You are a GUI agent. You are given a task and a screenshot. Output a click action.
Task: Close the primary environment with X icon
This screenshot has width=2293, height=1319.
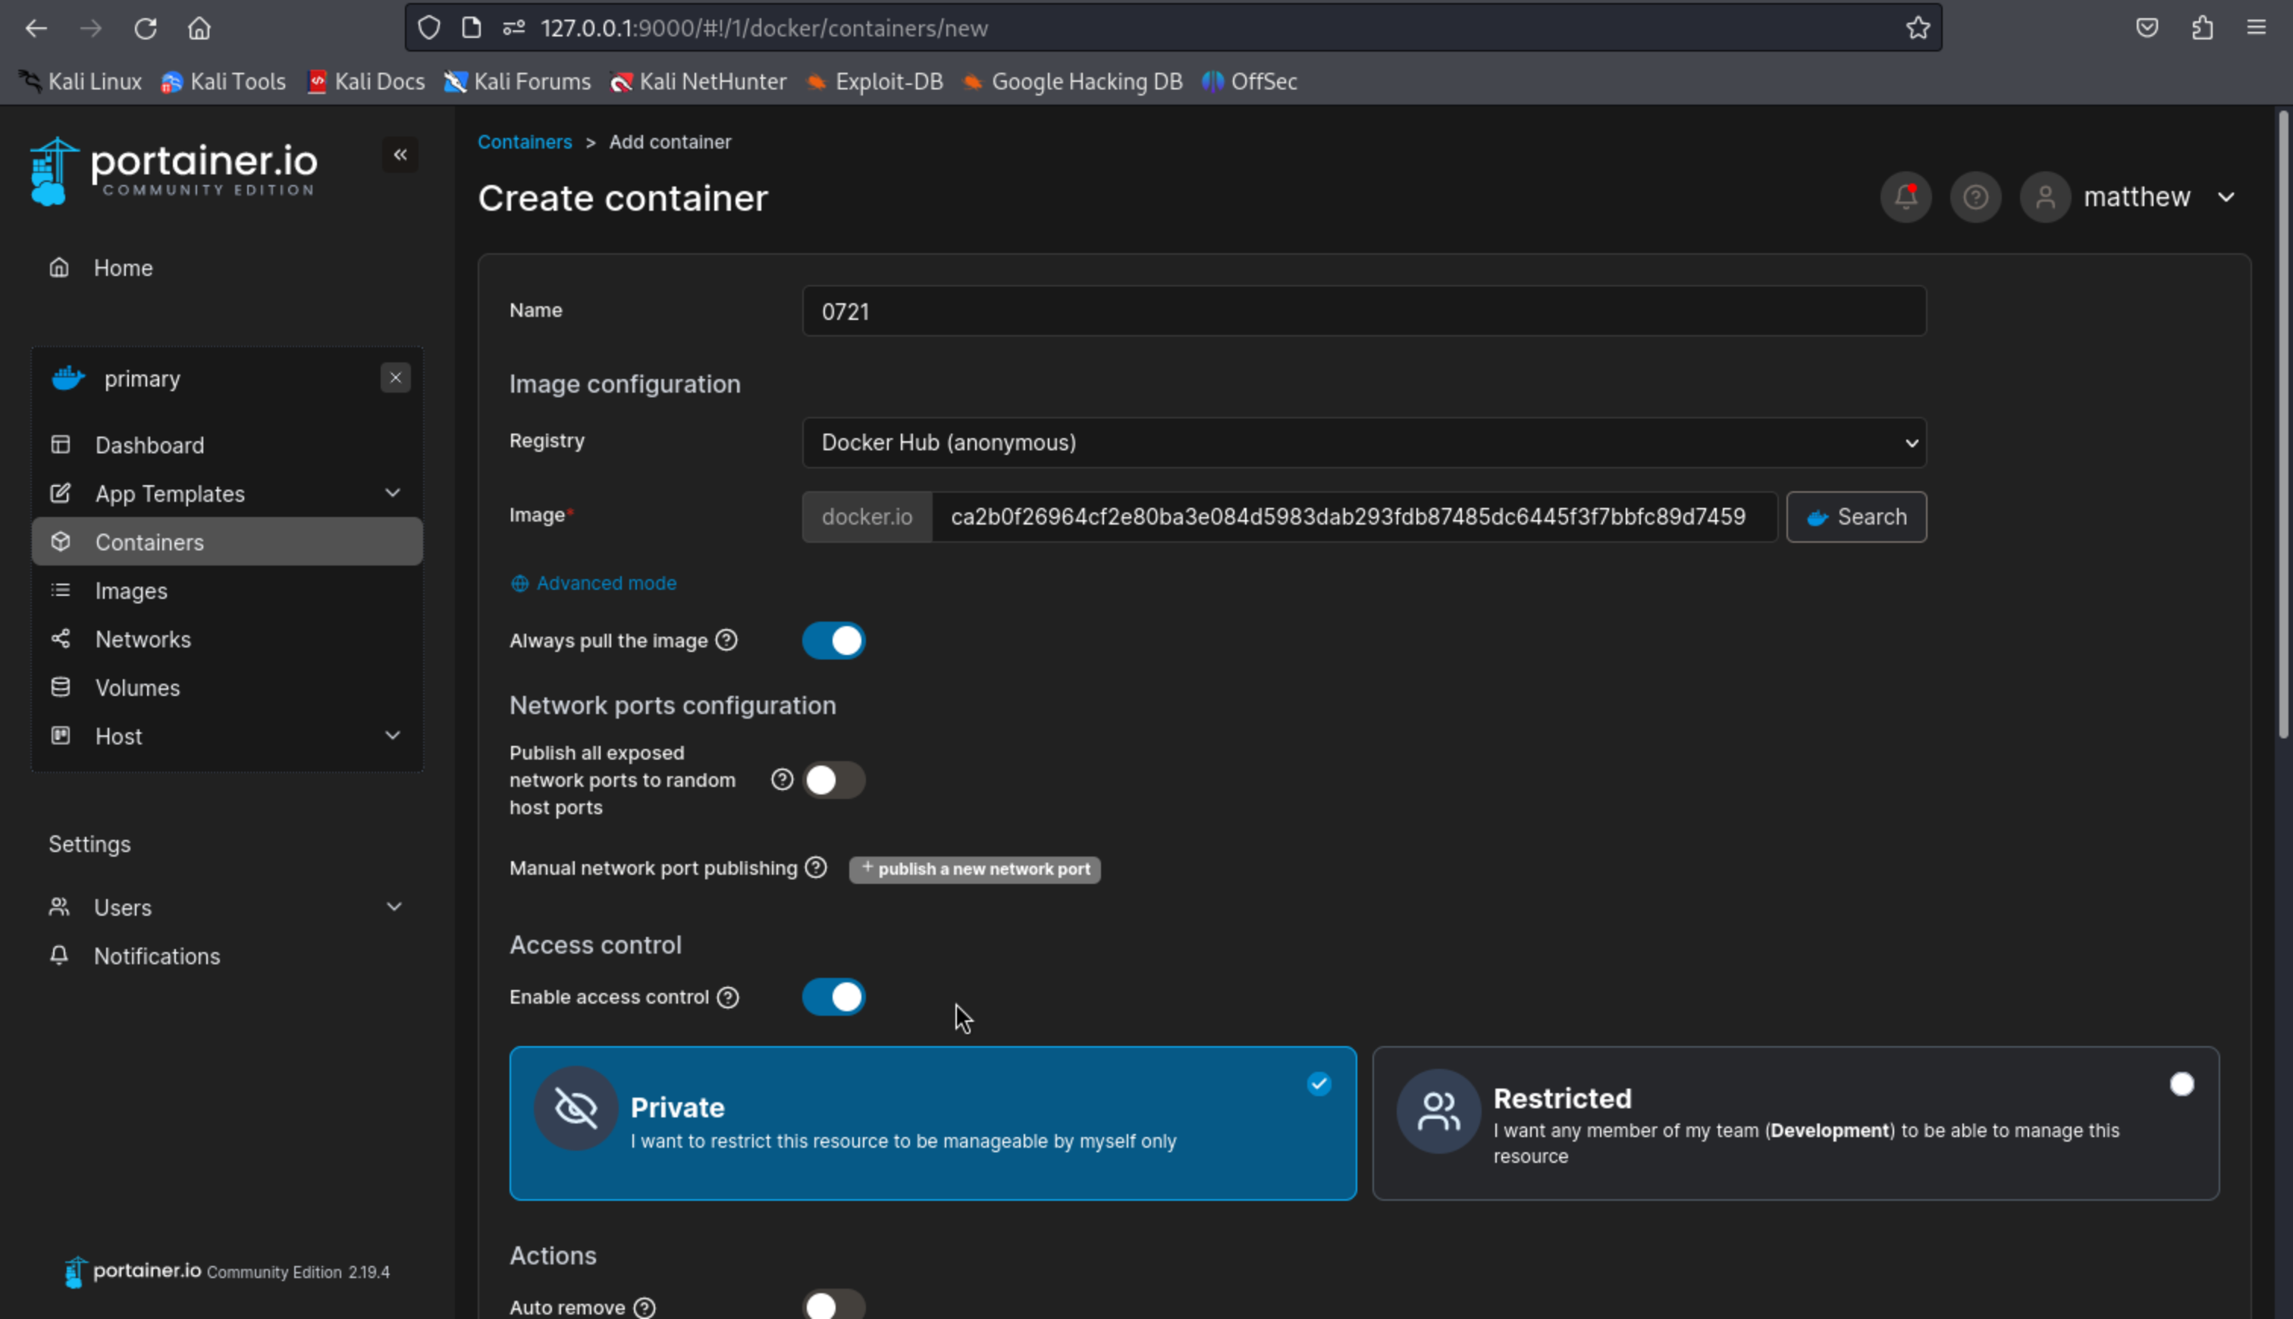pos(395,378)
